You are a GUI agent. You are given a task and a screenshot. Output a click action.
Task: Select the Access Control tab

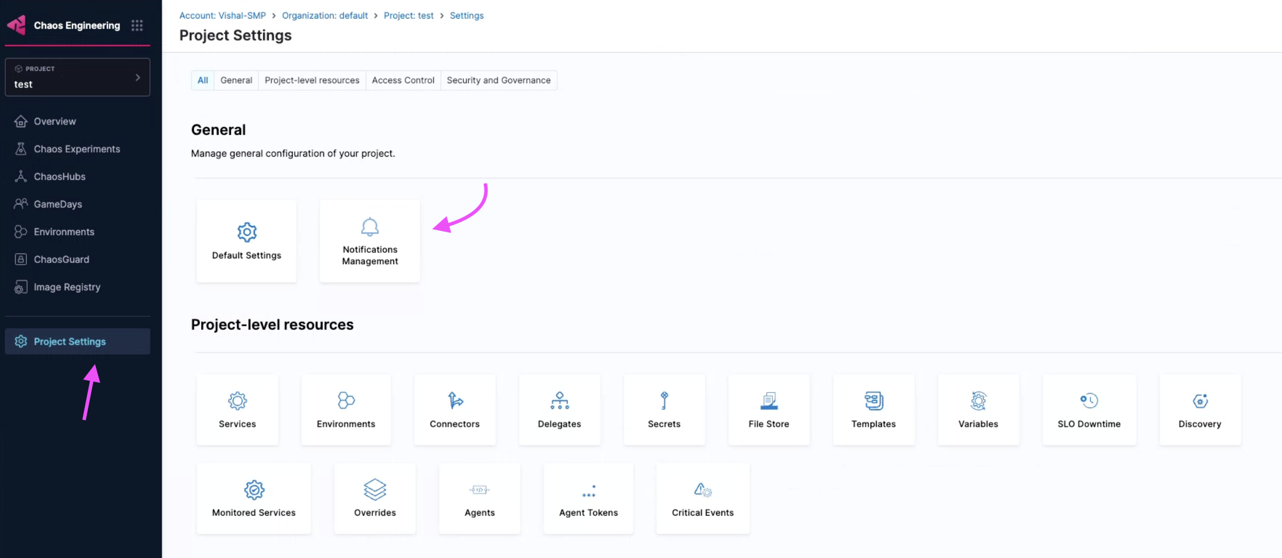tap(403, 81)
